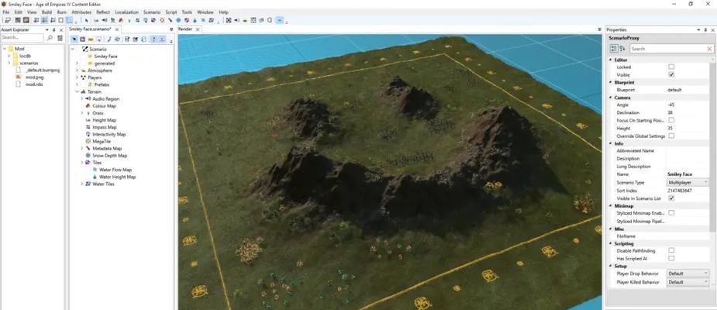Check Disable Pathfinding option

[x=671, y=250]
